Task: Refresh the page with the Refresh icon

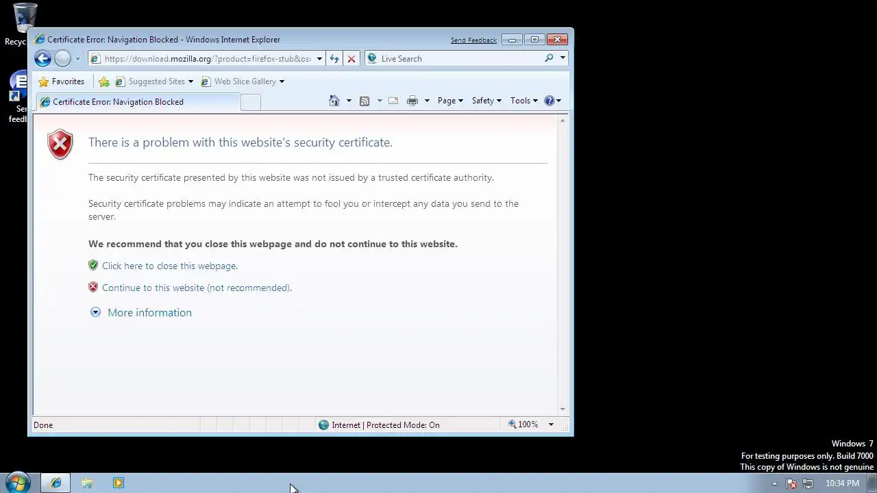Action: [334, 59]
